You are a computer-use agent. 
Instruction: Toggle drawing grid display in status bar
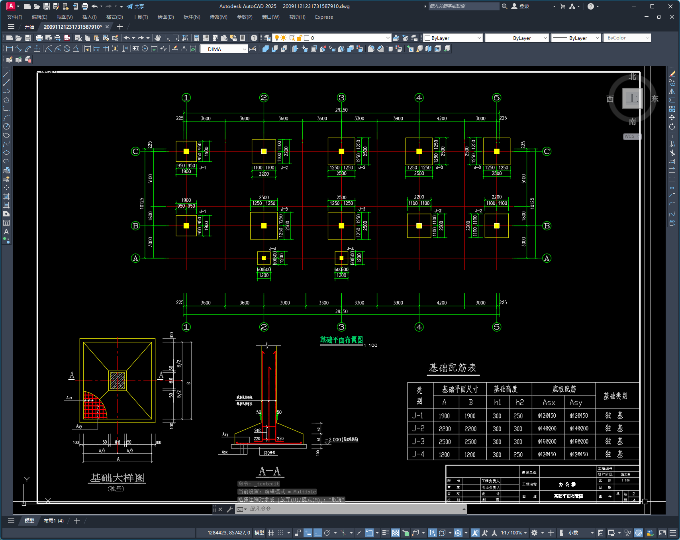(271, 533)
